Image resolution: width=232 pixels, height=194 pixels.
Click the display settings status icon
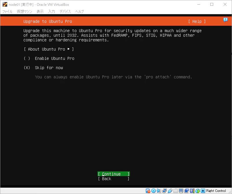point(181,191)
